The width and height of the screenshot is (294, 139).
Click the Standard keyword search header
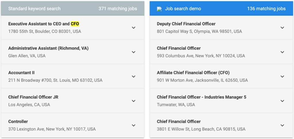pos(34,9)
